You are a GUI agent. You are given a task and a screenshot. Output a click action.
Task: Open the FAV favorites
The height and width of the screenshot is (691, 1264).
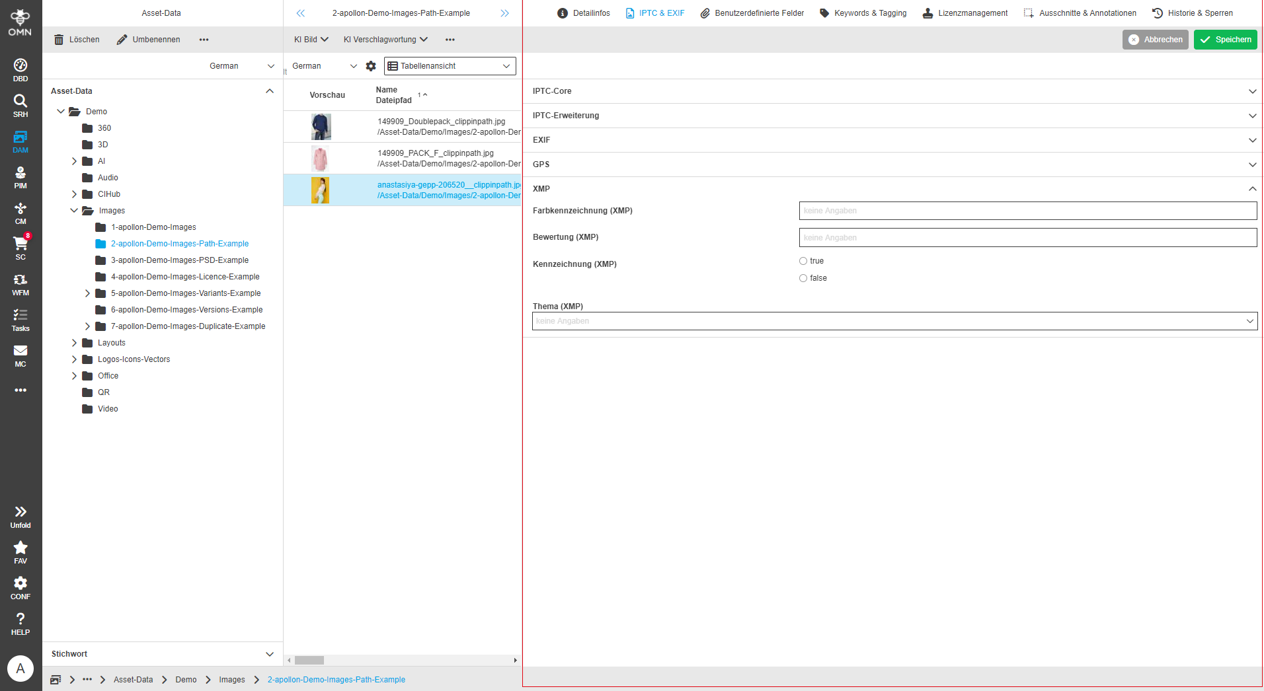coord(20,552)
